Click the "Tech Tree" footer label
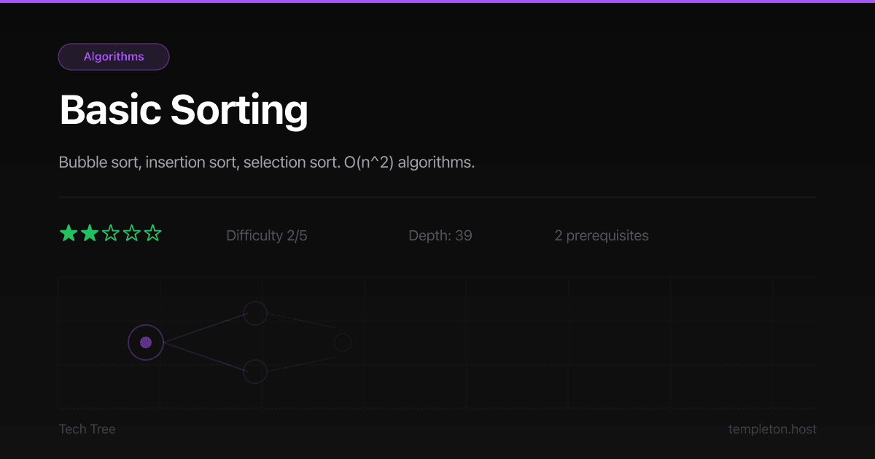 click(87, 429)
